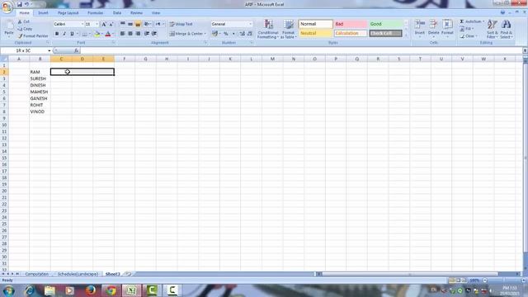The image size is (528, 297).
Task: Select cell B3 containing SURESH
Action: click(40, 78)
